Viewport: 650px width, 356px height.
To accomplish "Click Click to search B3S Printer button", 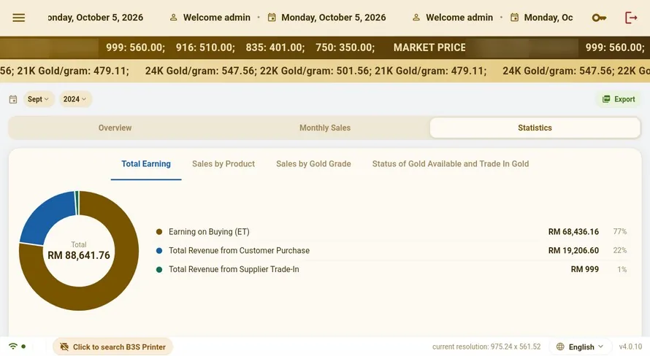I will click(x=112, y=347).
